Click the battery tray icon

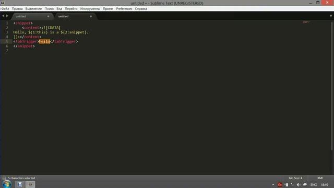click(x=287, y=185)
